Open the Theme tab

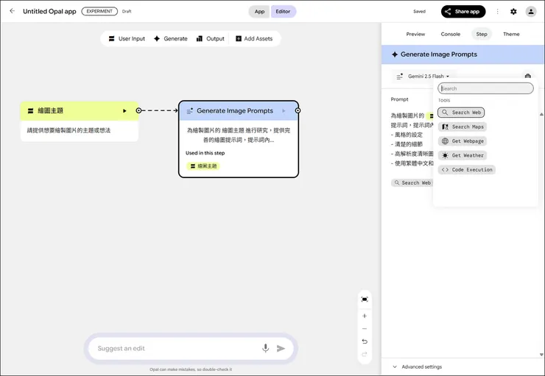(511, 34)
